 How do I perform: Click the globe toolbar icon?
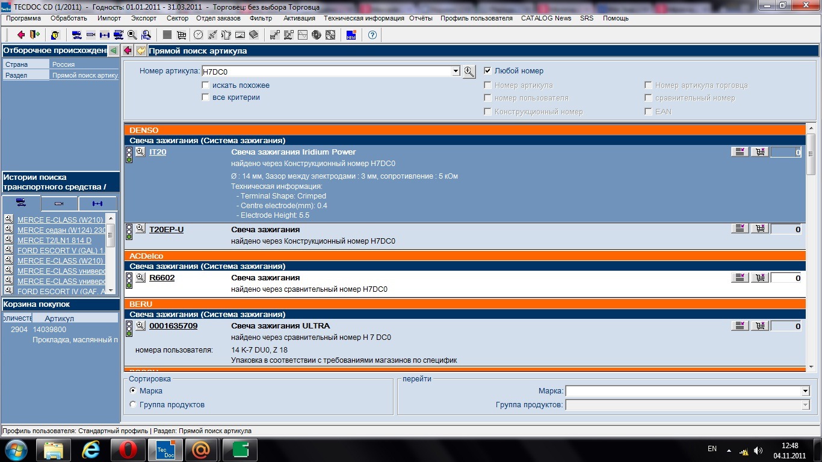pyautogui.click(x=317, y=34)
